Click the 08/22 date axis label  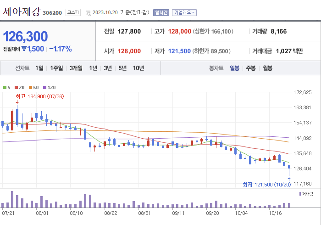click(x=111, y=213)
